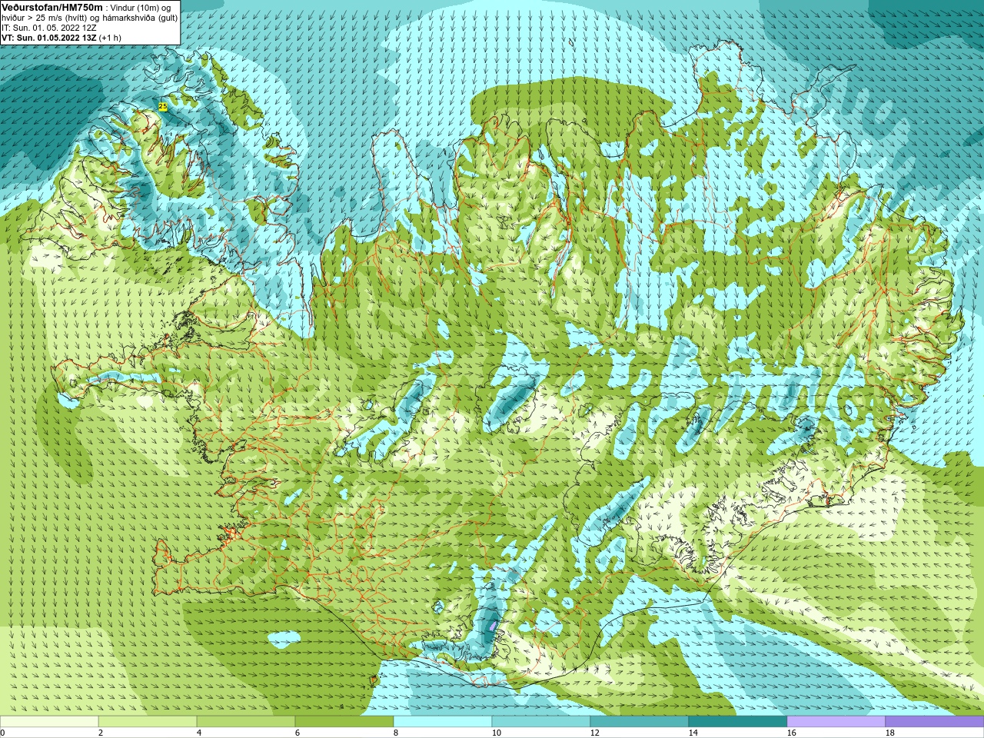This screenshot has width=984, height=738.
Task: Click the legend label '4'
Action: point(199,733)
